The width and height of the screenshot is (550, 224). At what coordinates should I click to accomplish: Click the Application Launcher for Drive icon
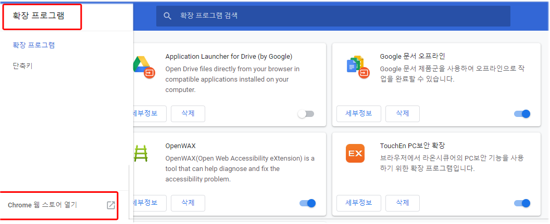coord(144,67)
